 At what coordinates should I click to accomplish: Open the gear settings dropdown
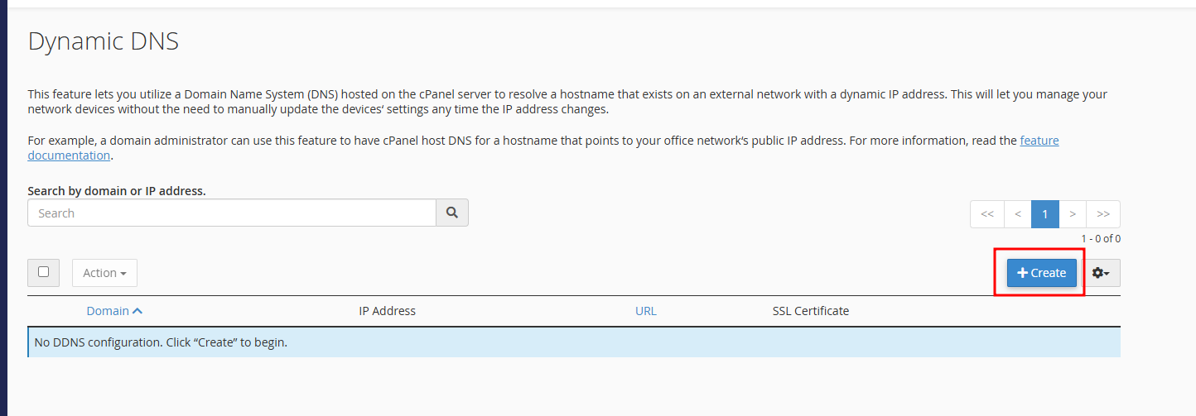point(1101,273)
